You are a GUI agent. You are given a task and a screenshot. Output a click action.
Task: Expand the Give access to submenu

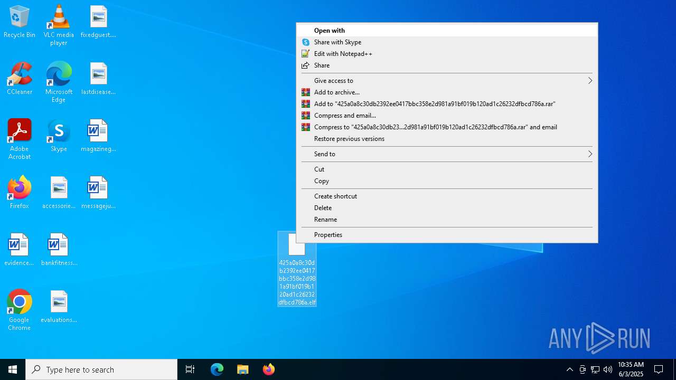pyautogui.click(x=447, y=81)
